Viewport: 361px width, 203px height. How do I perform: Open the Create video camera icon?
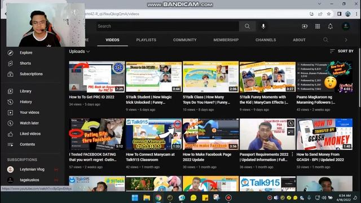pos(305,27)
